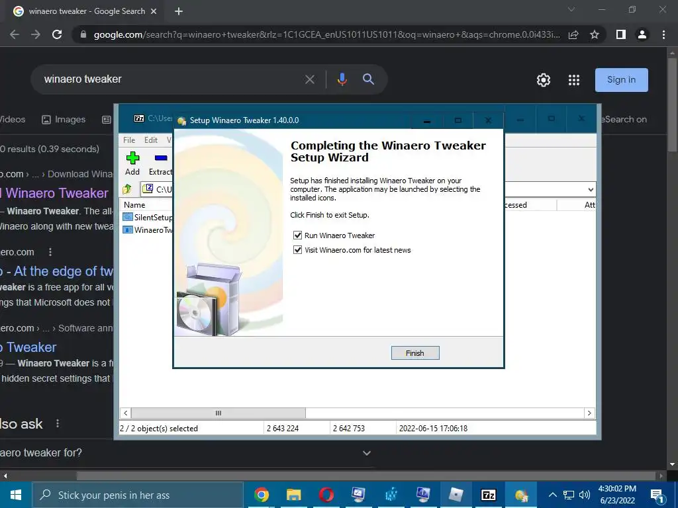Expand the aero tweaker for question
This screenshot has height=508, width=678.
367,453
